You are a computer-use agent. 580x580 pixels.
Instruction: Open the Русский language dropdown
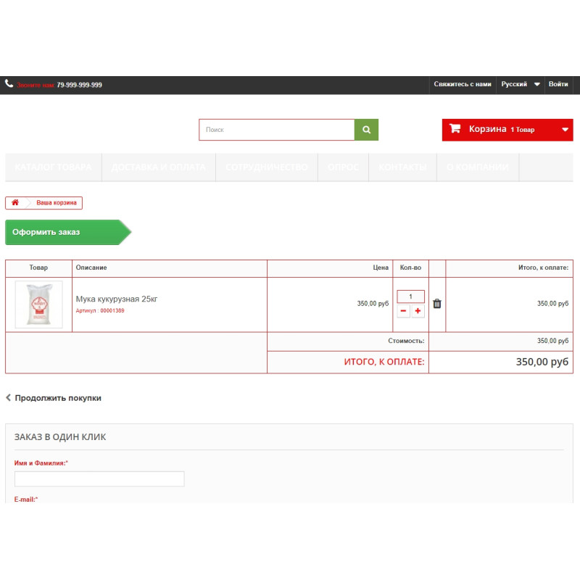[516, 84]
